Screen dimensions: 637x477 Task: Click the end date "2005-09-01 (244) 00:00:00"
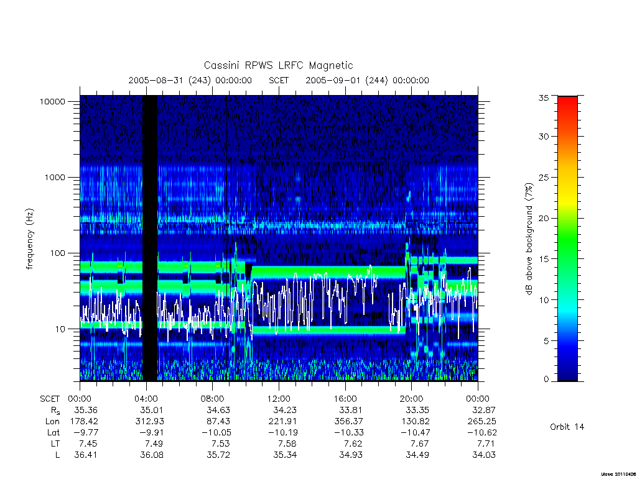click(367, 80)
